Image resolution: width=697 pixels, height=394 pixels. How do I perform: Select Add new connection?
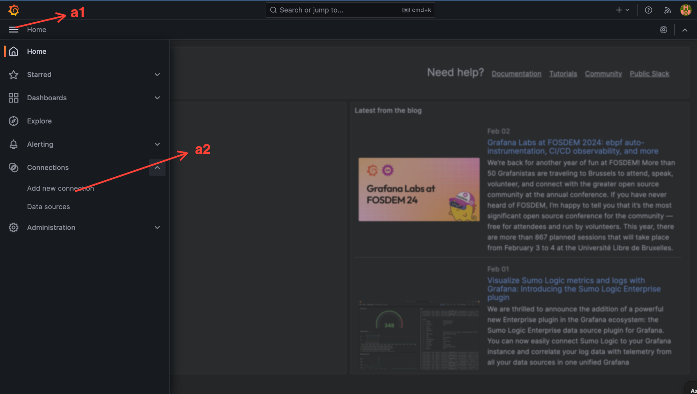pos(60,188)
